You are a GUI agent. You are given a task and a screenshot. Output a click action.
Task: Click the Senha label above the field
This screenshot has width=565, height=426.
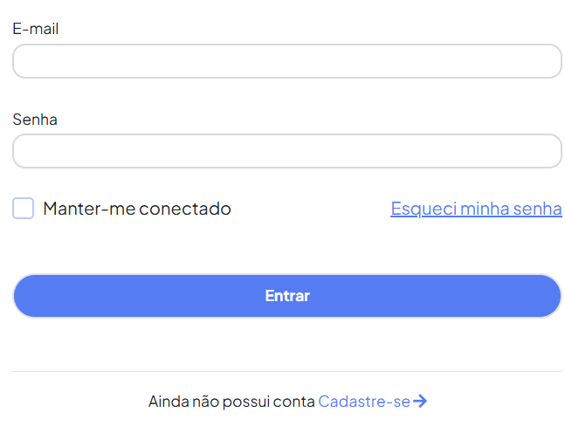click(x=35, y=120)
